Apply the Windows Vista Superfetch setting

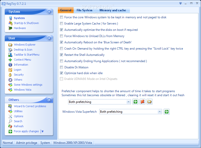pyautogui.click(x=167, y=112)
